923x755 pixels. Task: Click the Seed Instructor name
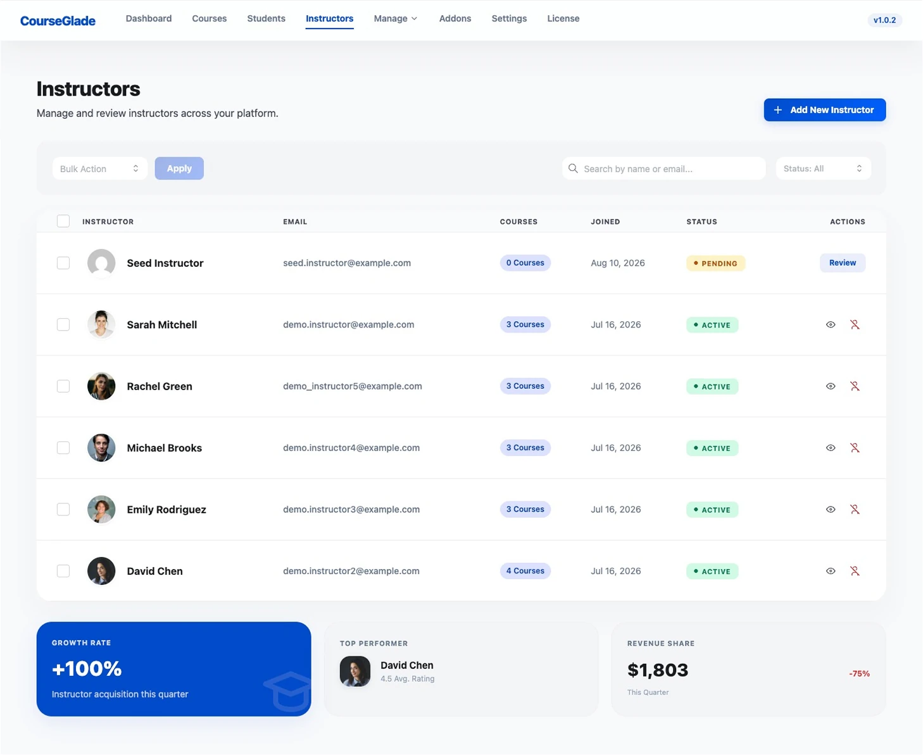tap(165, 263)
